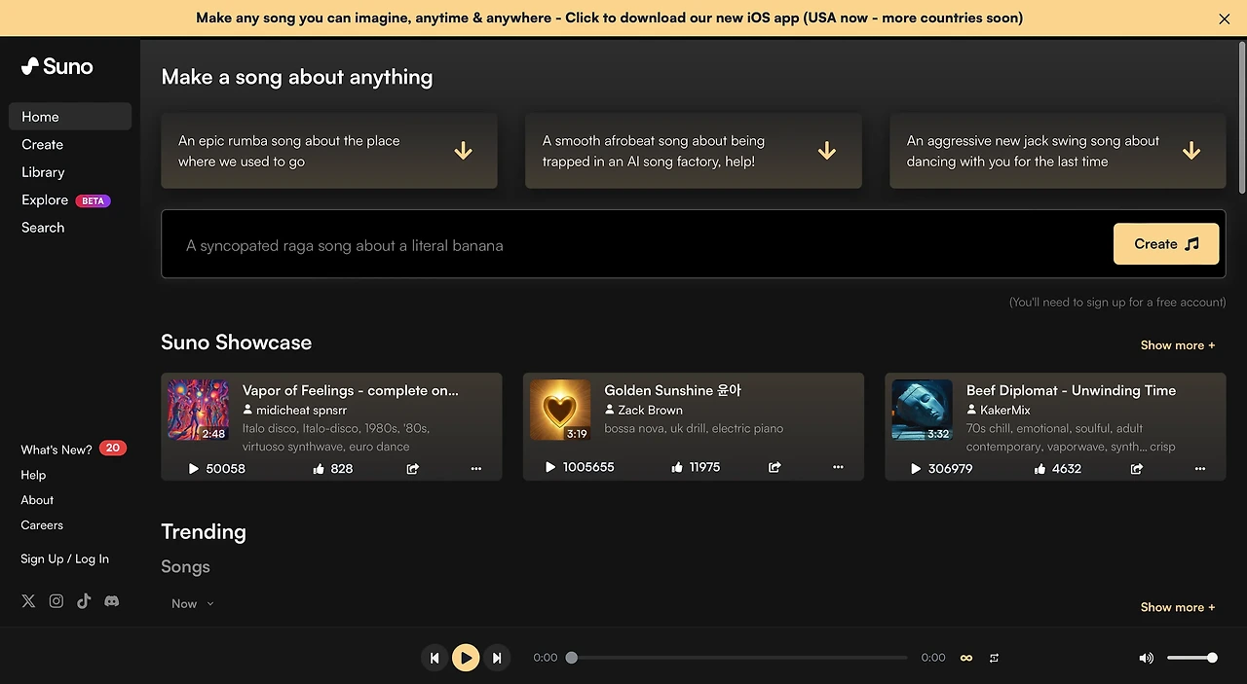Open Careers link
The height and width of the screenshot is (684, 1247).
tap(42, 525)
